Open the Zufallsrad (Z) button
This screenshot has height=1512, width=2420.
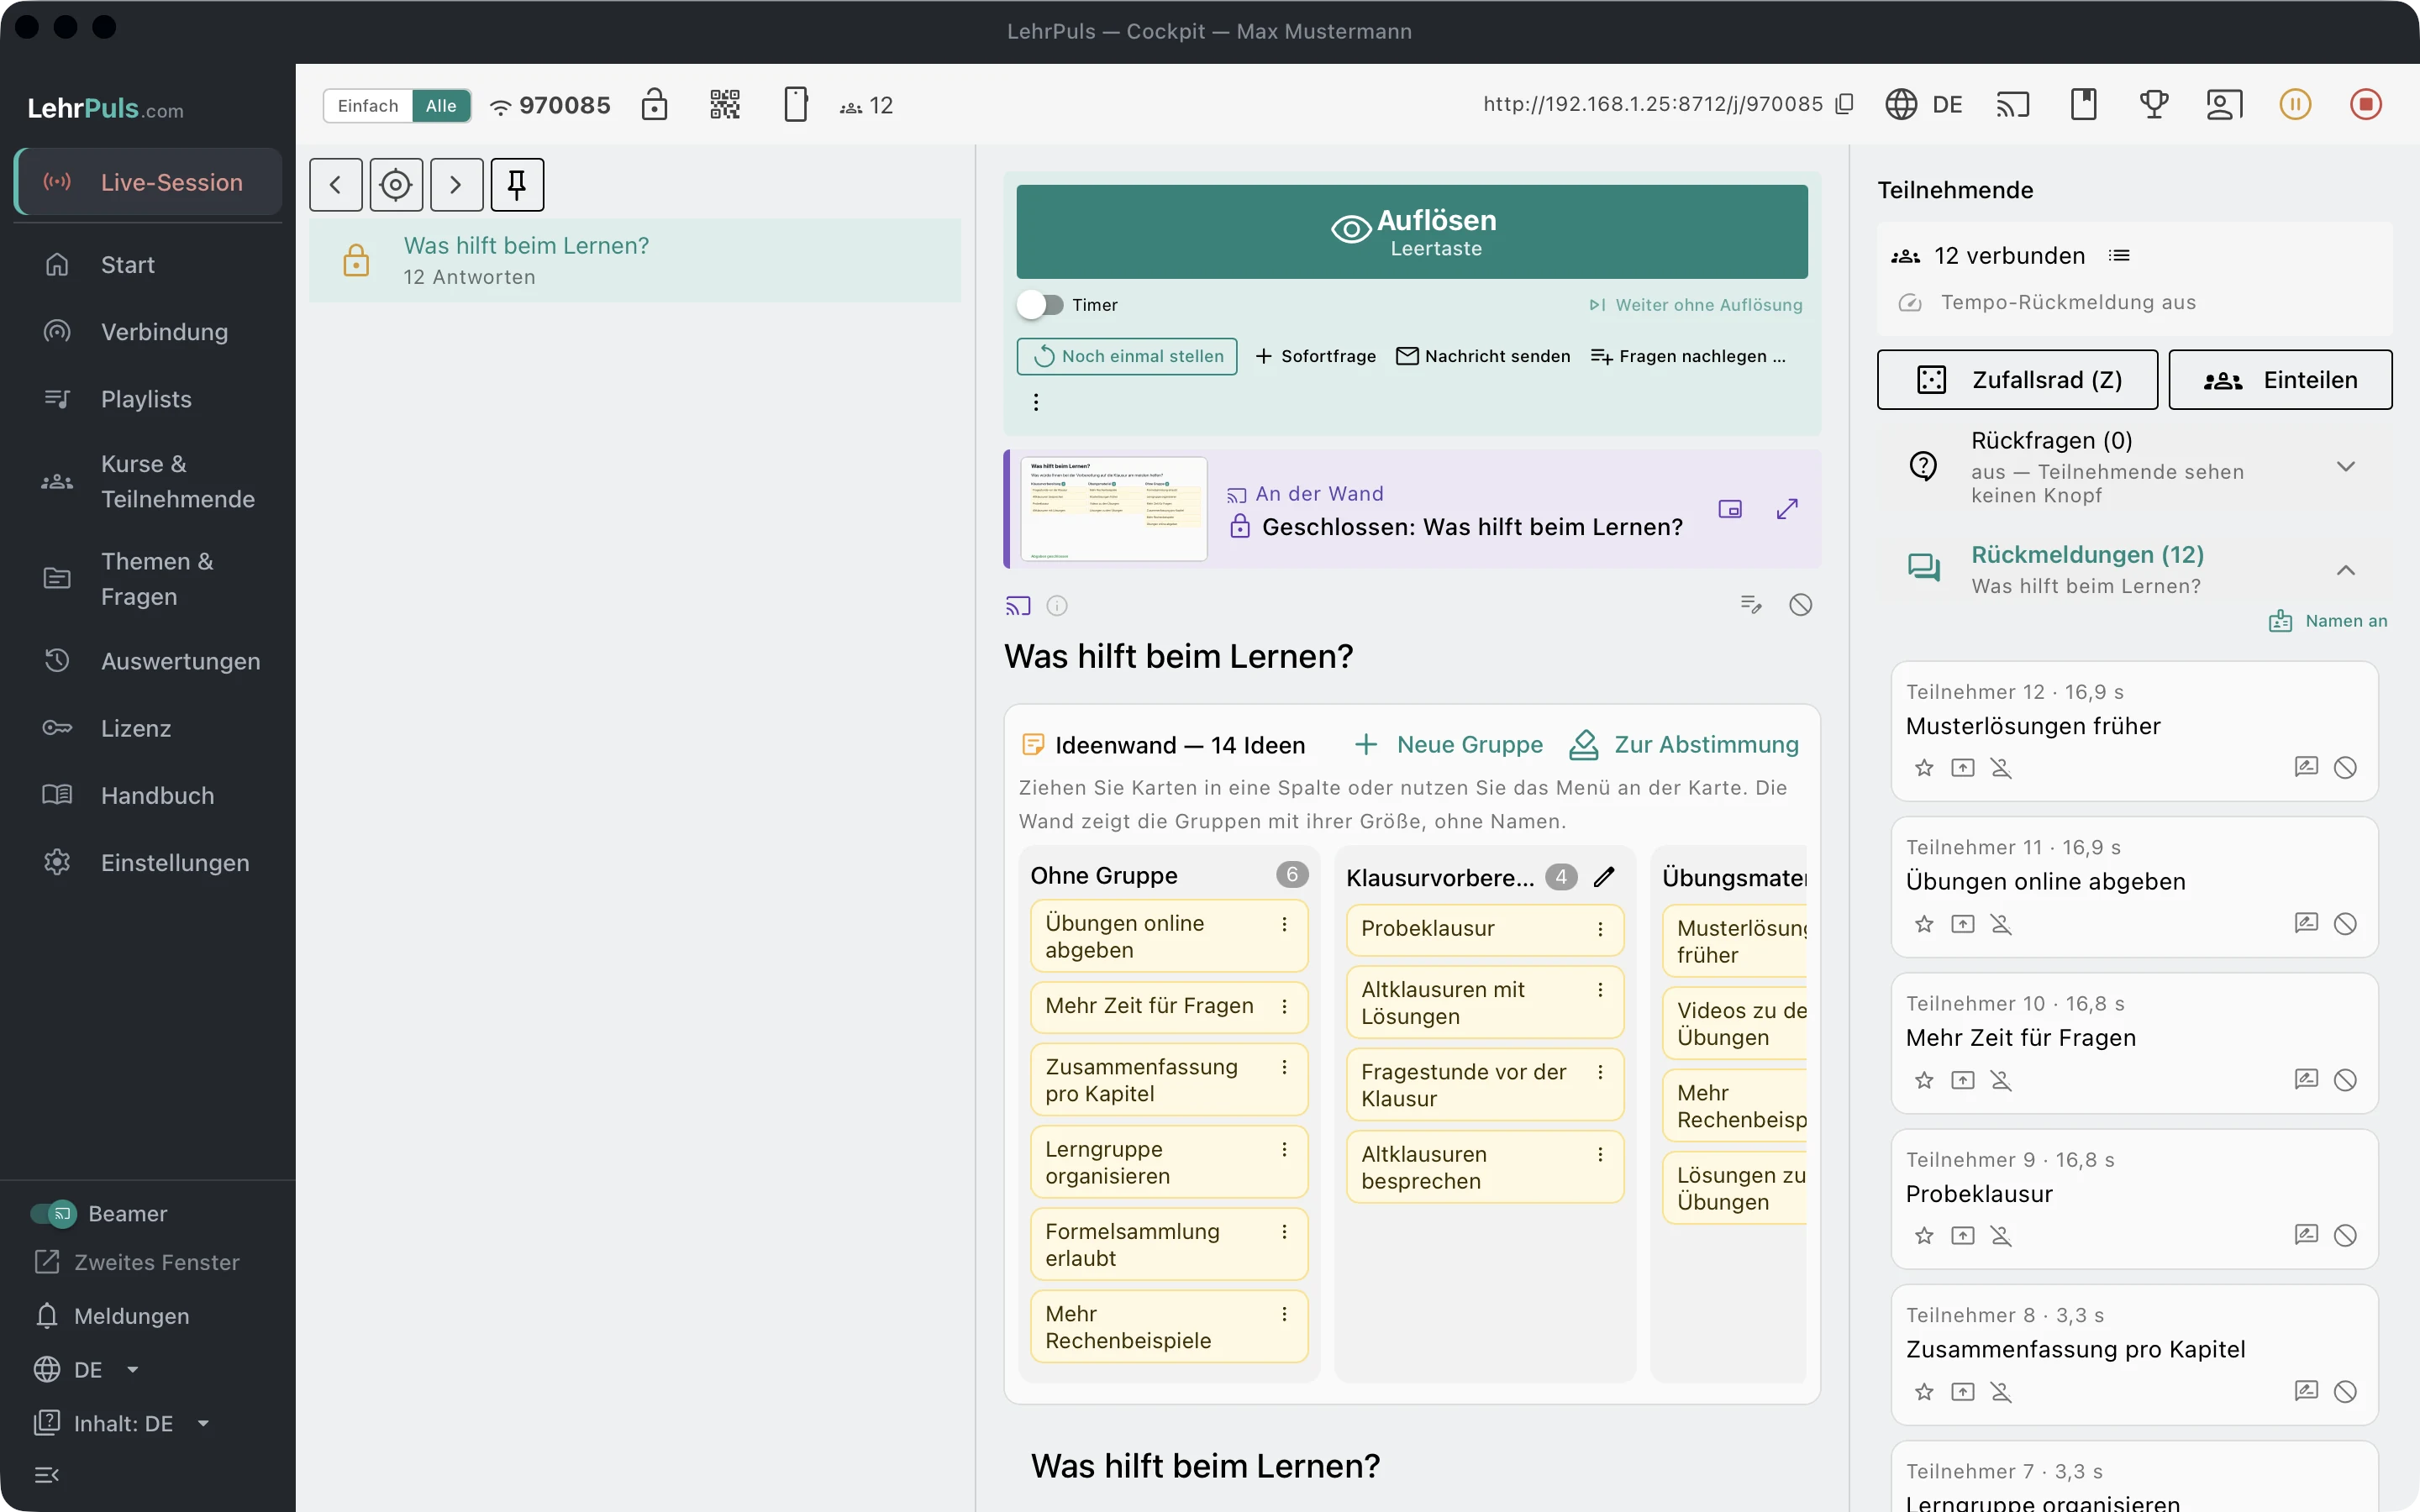click(2017, 380)
